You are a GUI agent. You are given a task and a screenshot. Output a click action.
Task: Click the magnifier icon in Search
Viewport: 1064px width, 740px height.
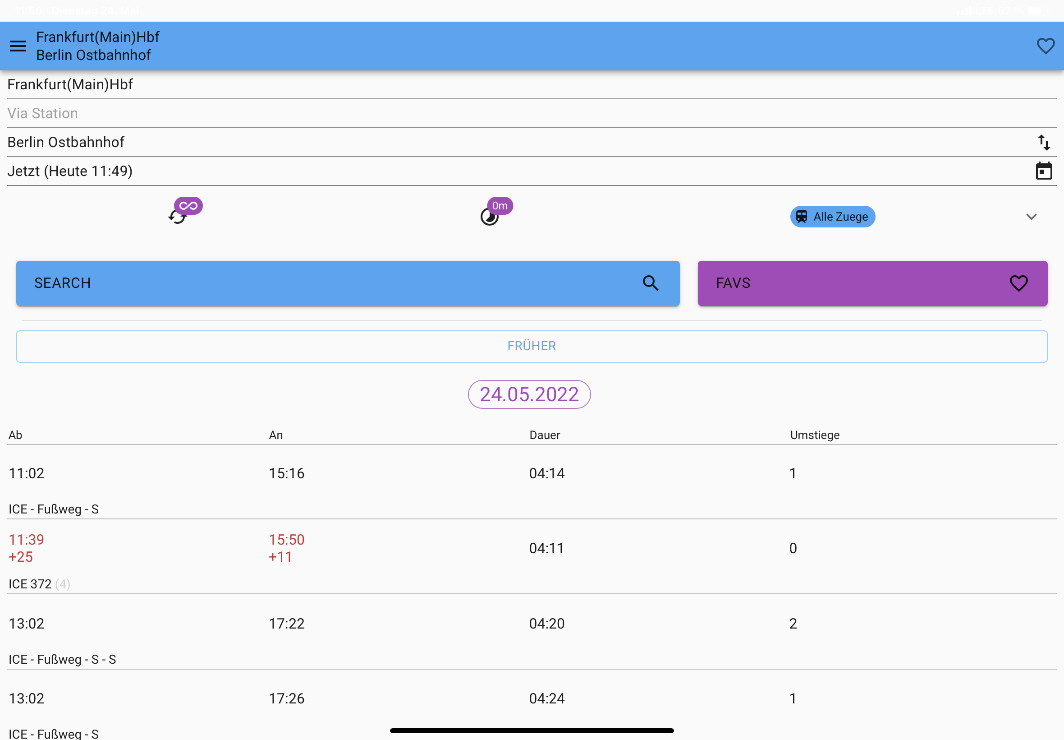click(650, 283)
